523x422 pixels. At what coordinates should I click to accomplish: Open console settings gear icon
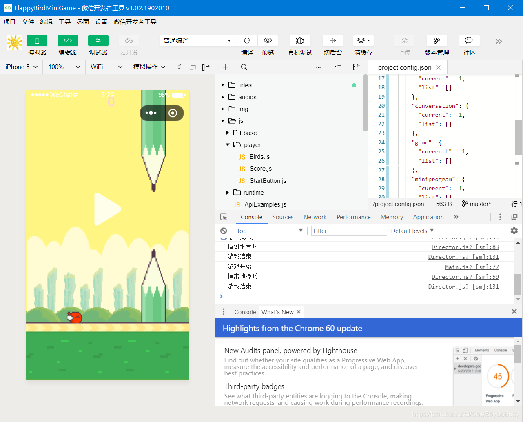514,231
